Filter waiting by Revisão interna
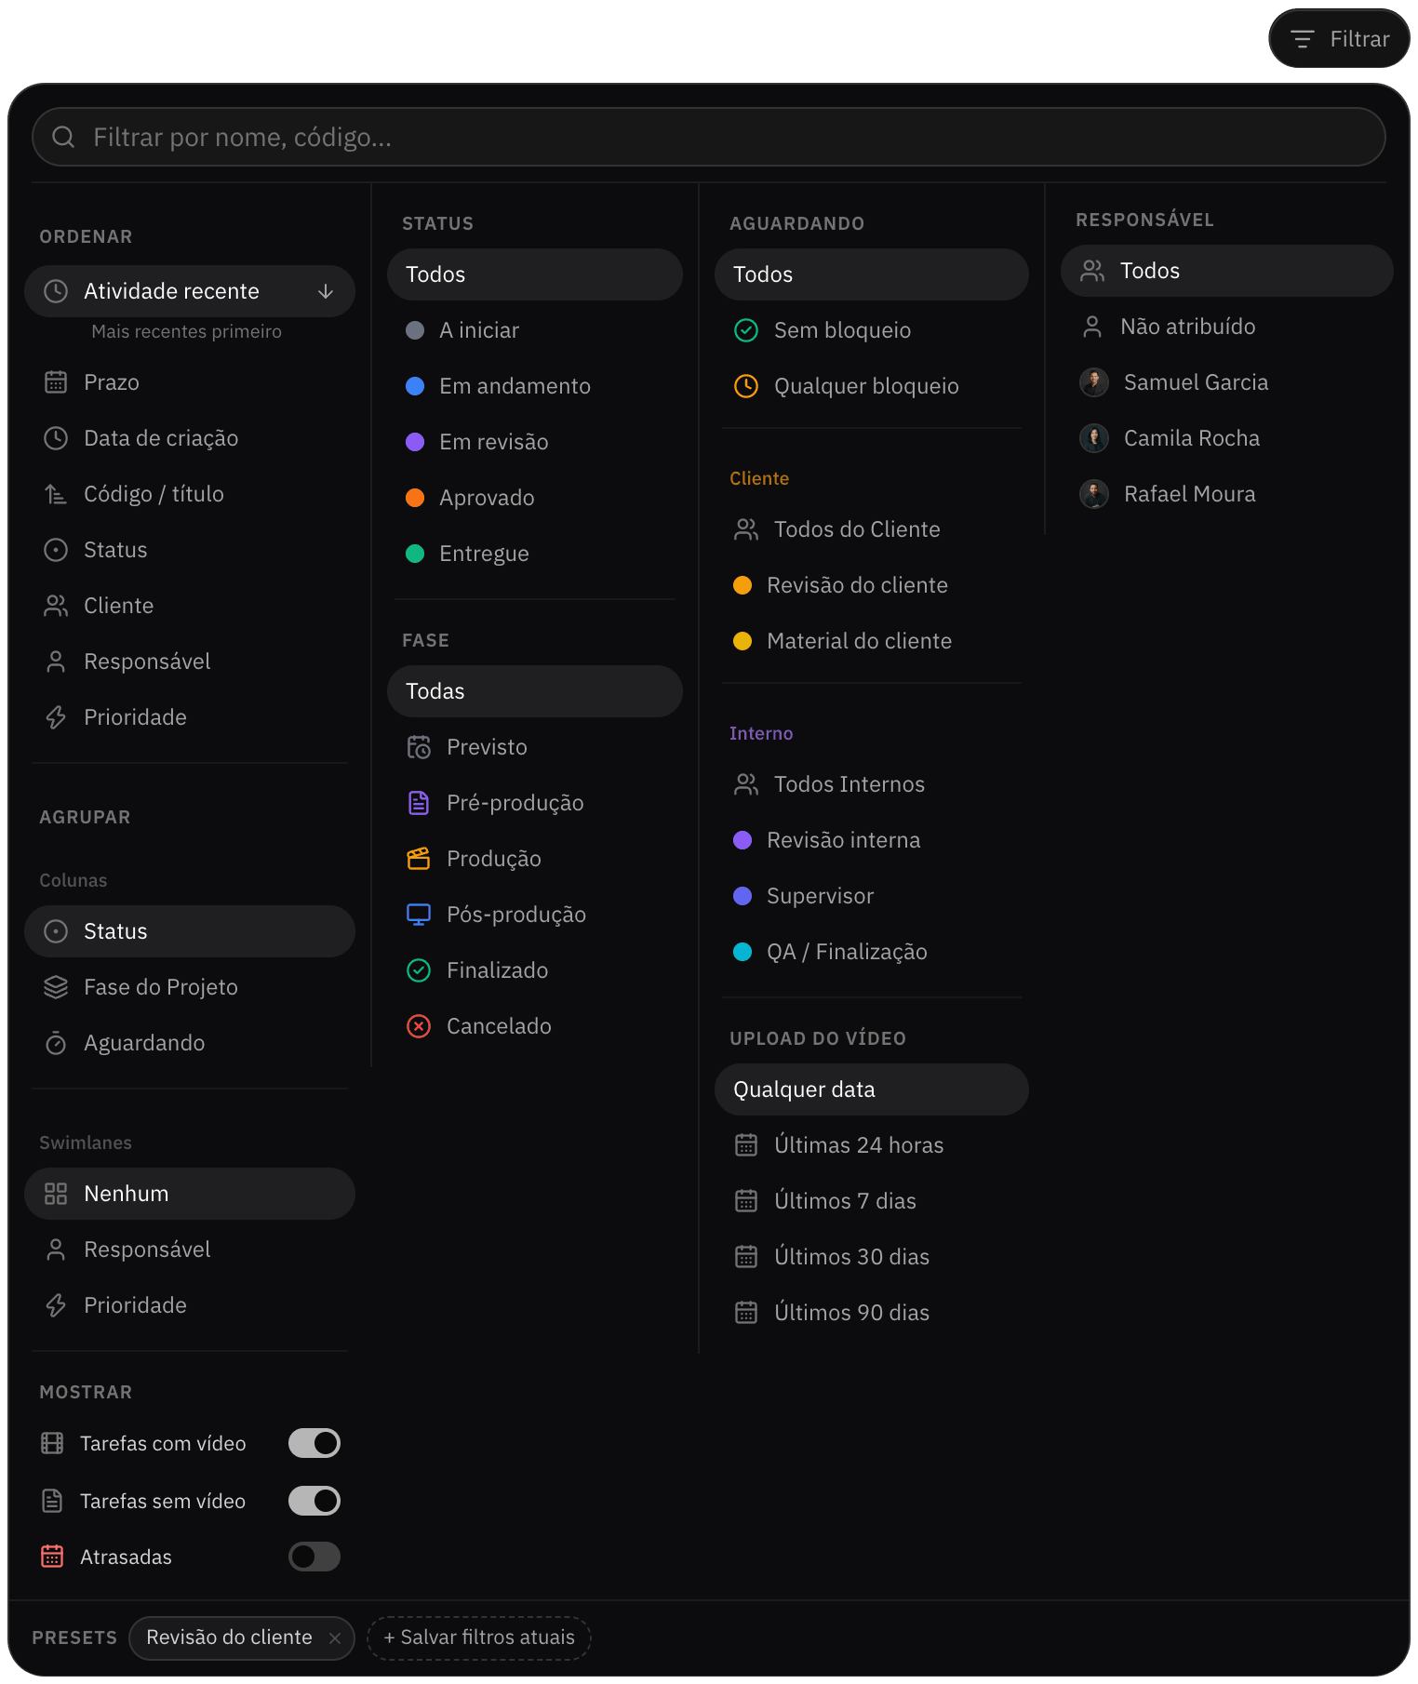This screenshot has width=1418, height=1684. [x=872, y=840]
